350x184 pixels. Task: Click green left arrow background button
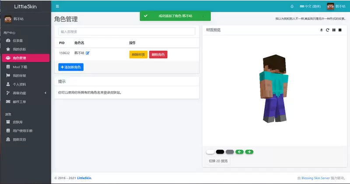pos(239,152)
